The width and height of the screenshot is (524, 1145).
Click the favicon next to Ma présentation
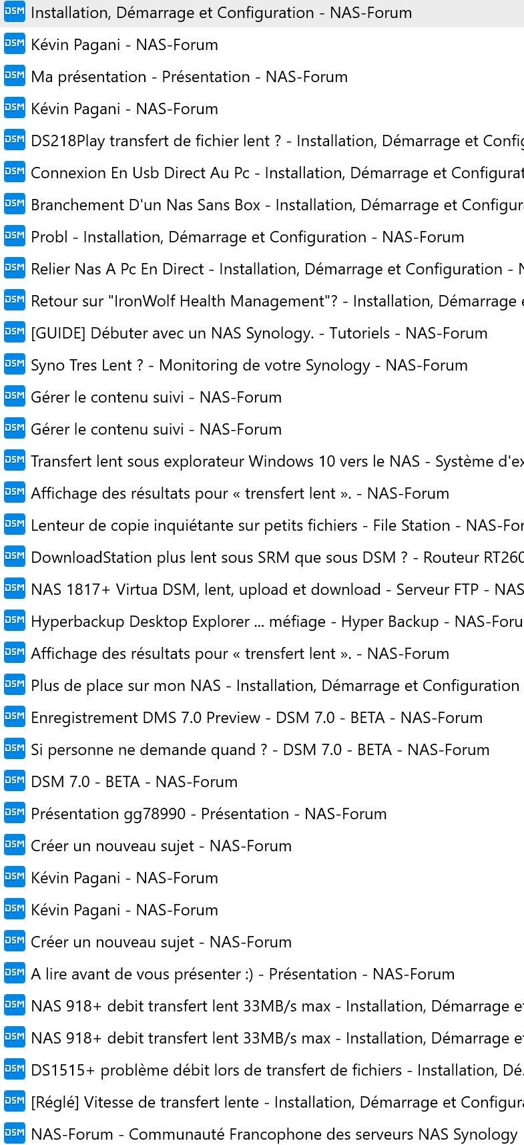tap(14, 76)
